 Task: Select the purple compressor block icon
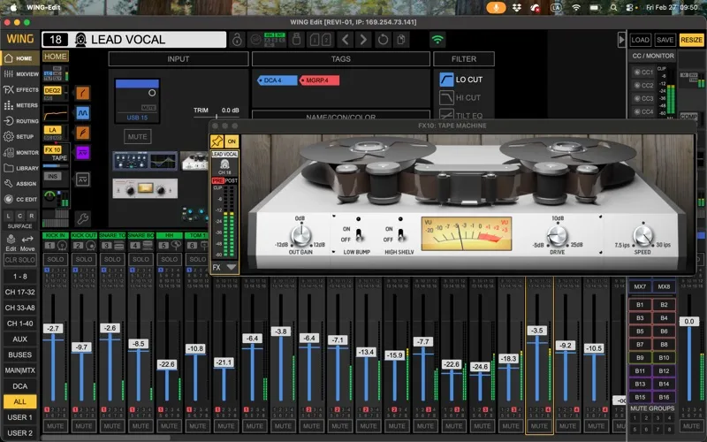[x=82, y=153]
